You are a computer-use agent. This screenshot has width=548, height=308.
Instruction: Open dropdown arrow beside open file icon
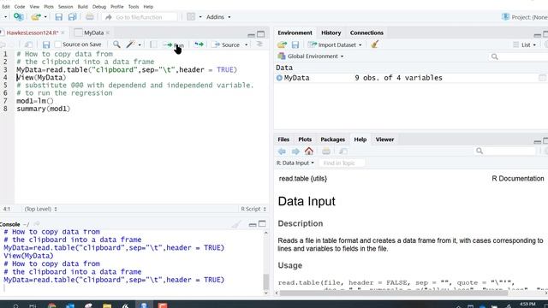[x=45, y=17]
